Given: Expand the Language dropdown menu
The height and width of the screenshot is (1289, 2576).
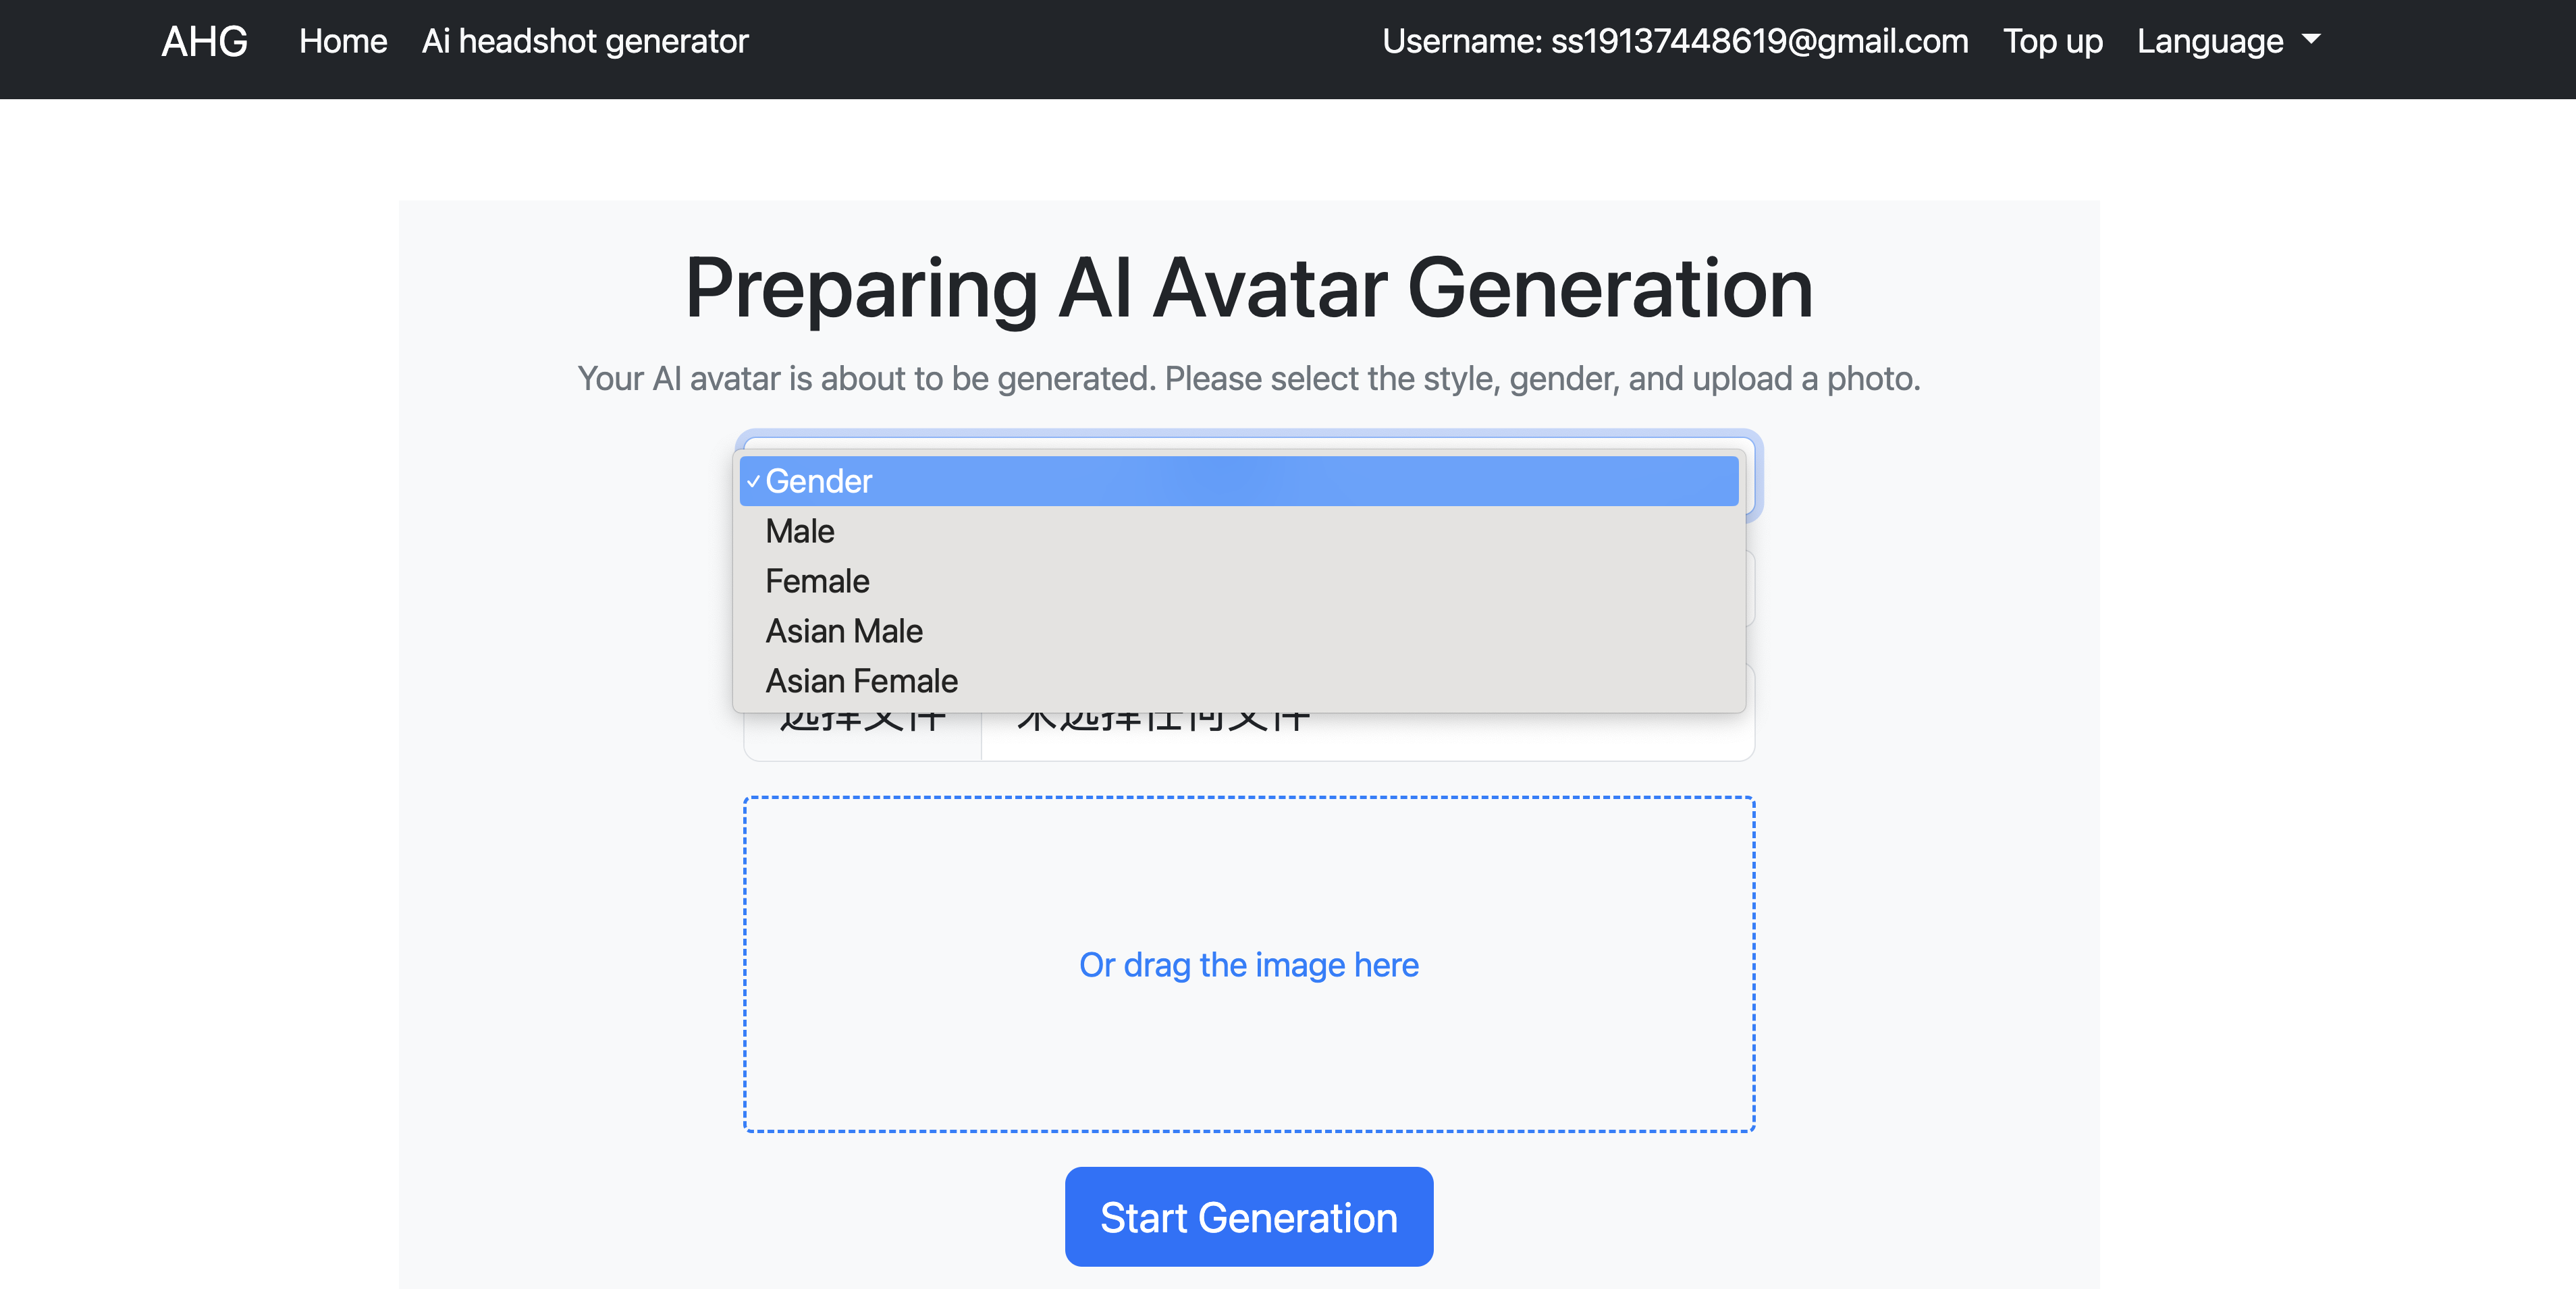Looking at the screenshot, I should 2210,42.
